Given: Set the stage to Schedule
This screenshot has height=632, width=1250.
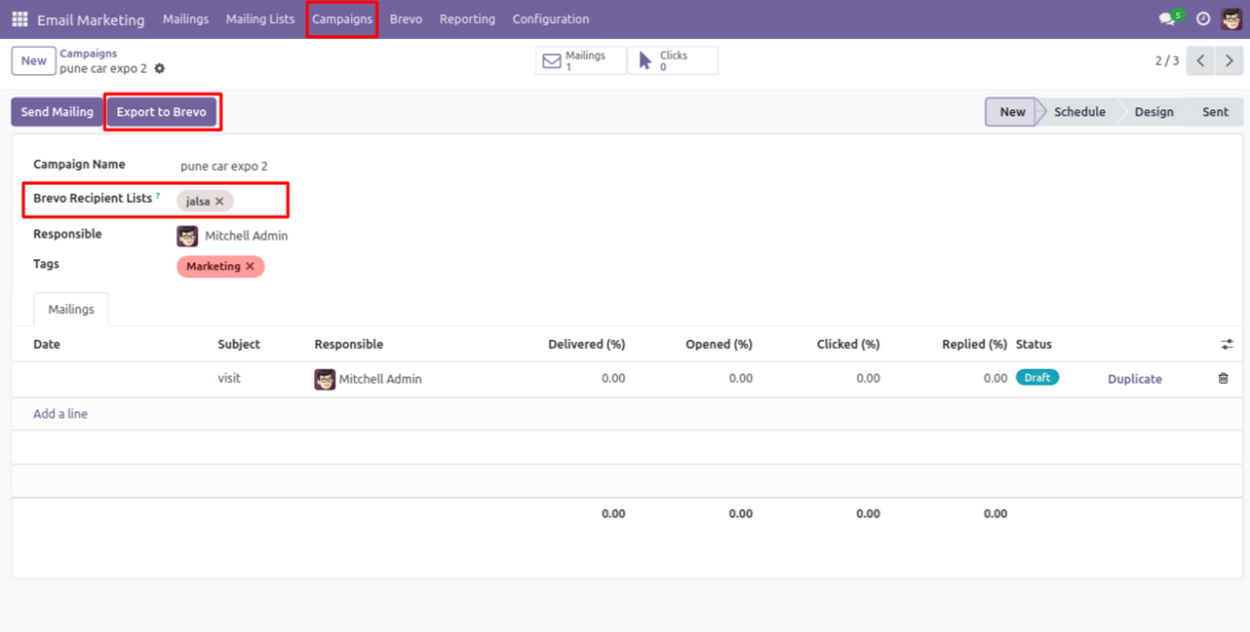Looking at the screenshot, I should [1079, 111].
